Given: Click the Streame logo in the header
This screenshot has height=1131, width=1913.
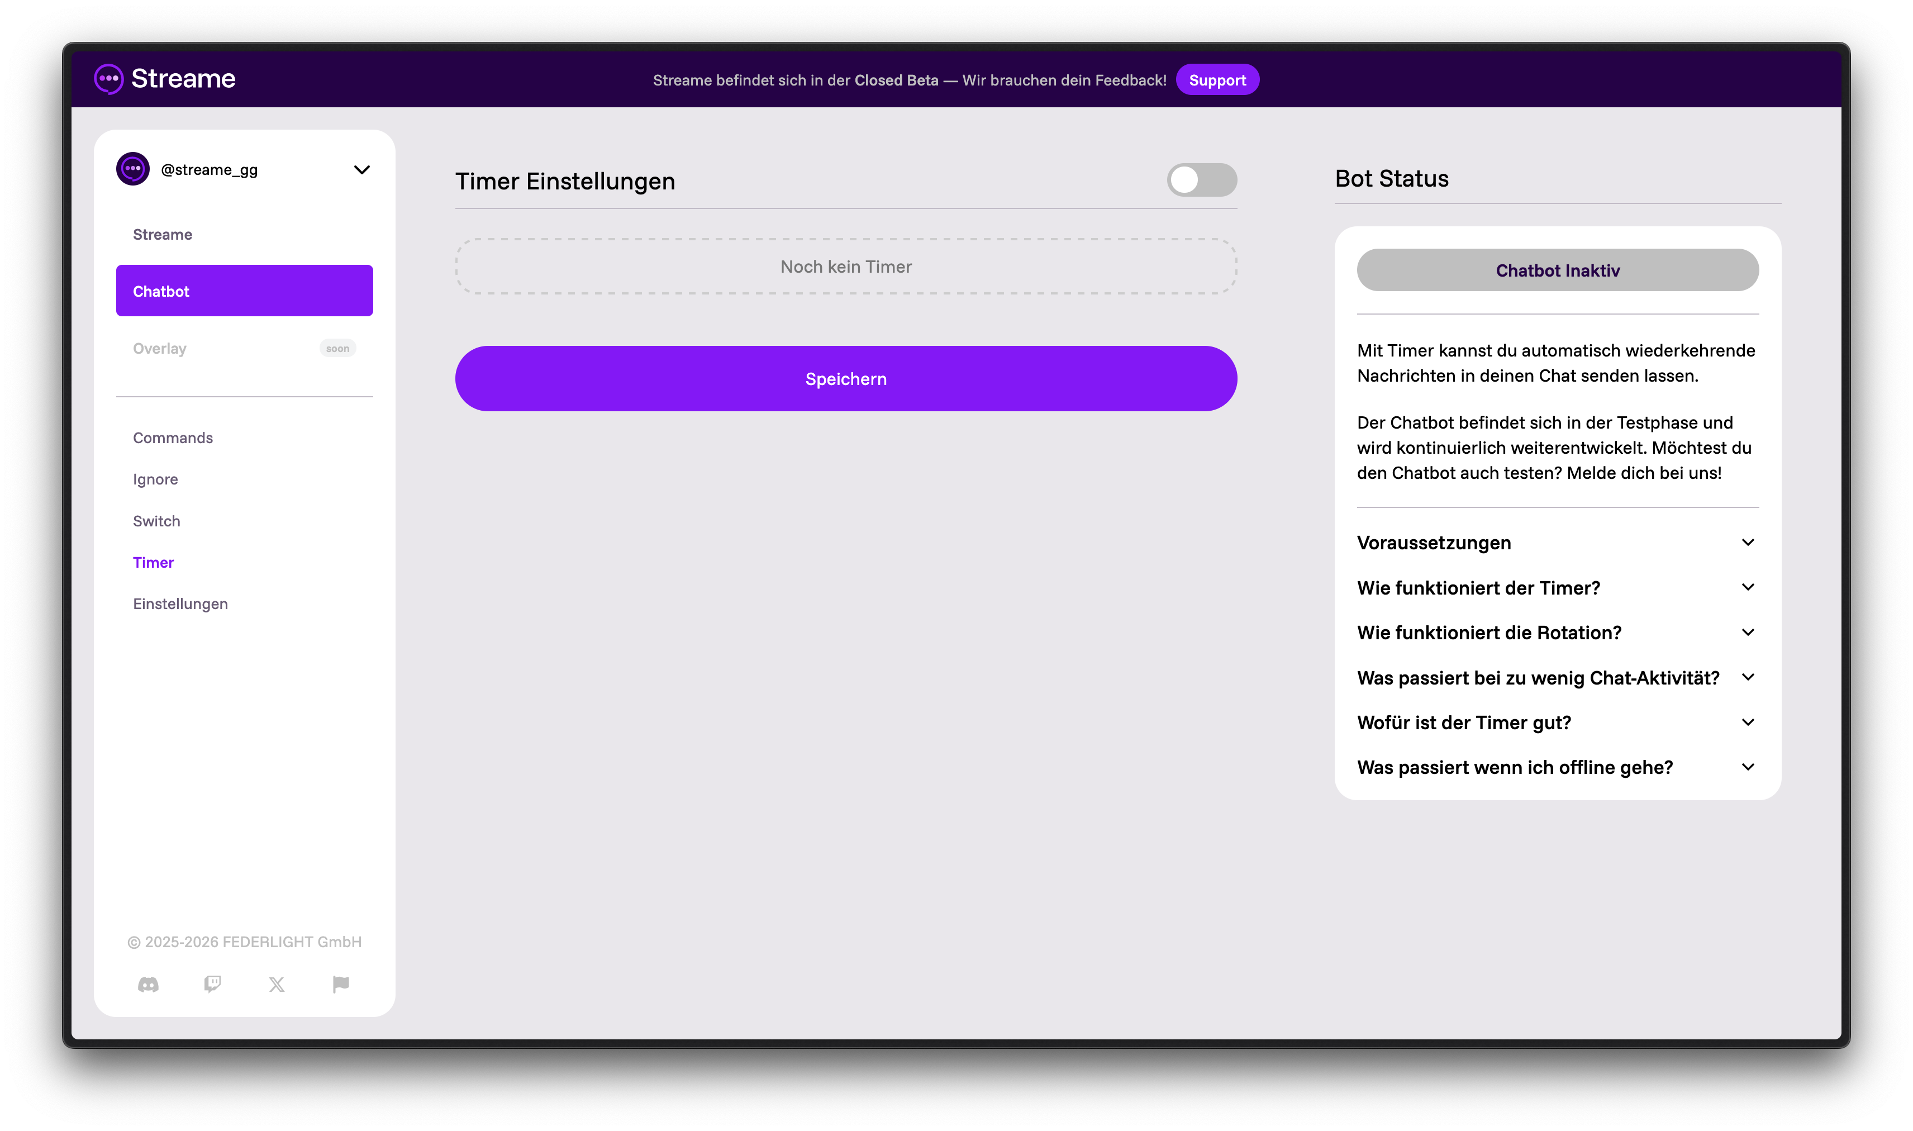Looking at the screenshot, I should click(x=164, y=78).
